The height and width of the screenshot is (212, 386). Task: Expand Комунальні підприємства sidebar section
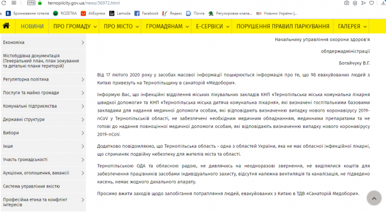(x=44, y=106)
